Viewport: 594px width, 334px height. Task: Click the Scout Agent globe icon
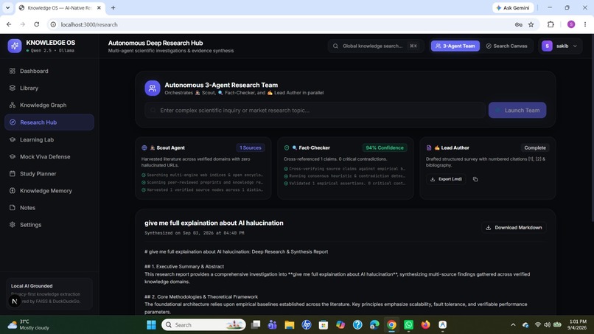pyautogui.click(x=144, y=148)
